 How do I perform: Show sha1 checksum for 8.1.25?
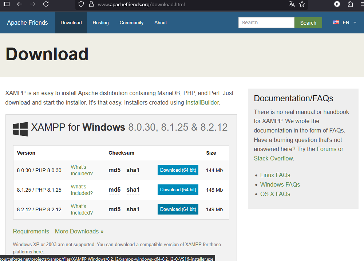pos(133,190)
